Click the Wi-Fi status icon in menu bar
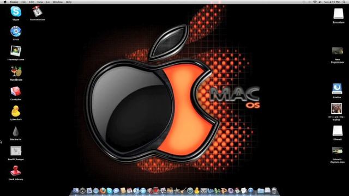349x196 pixels. [x=315, y=2]
